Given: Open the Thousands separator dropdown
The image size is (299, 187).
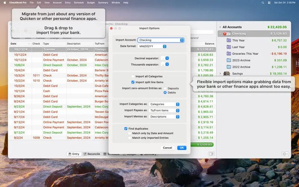Looking at the screenshot, I should [x=165, y=64].
